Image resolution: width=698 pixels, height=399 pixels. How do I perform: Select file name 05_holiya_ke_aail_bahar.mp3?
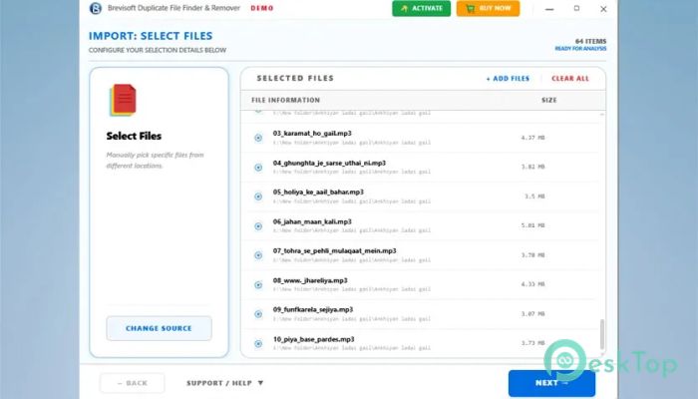click(318, 192)
